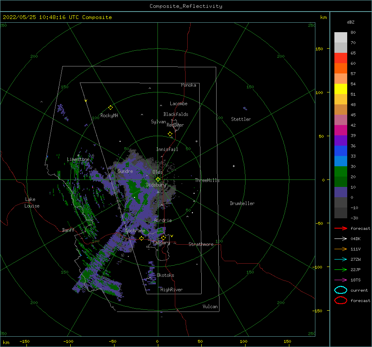The image size is (372, 347).
Task: Click the Banff label
Action: (68, 230)
